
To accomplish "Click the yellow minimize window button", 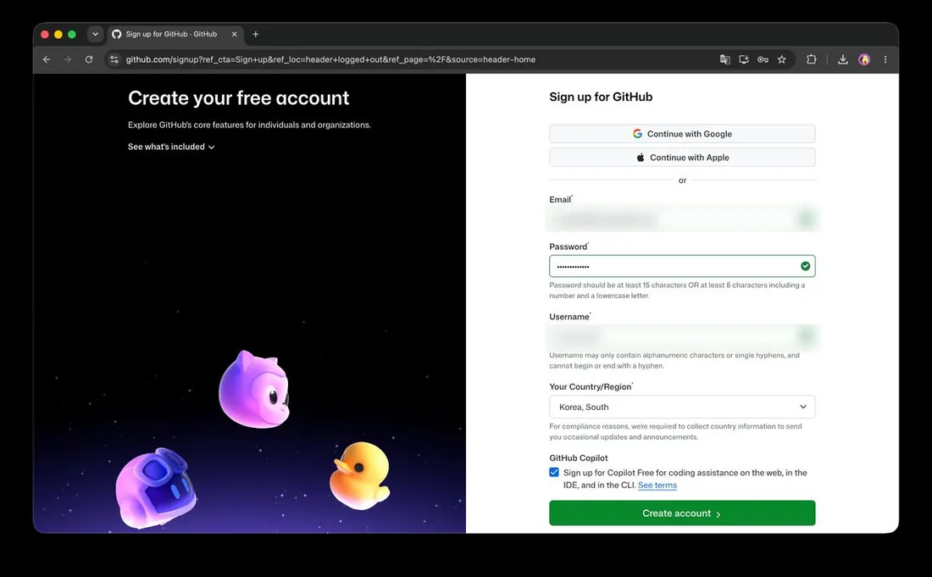I will [x=58, y=35].
